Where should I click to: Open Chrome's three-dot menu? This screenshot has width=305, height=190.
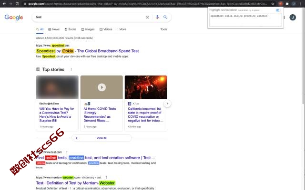coord(300,4)
